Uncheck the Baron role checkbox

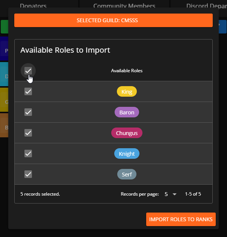28,112
